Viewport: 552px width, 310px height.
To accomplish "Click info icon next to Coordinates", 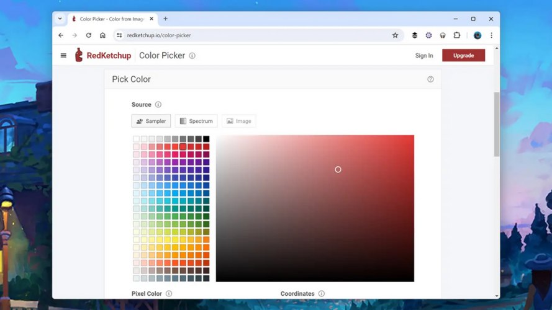I will click(x=322, y=294).
